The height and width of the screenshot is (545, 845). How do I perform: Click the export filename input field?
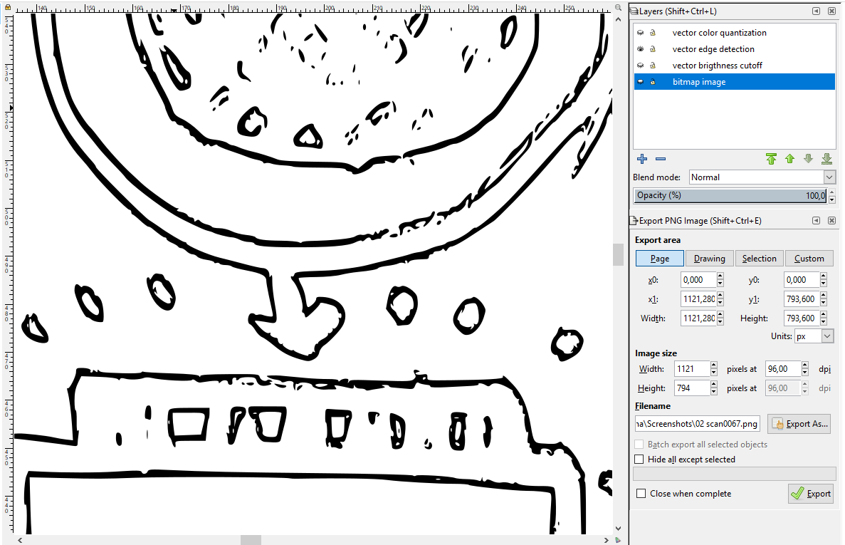(697, 423)
